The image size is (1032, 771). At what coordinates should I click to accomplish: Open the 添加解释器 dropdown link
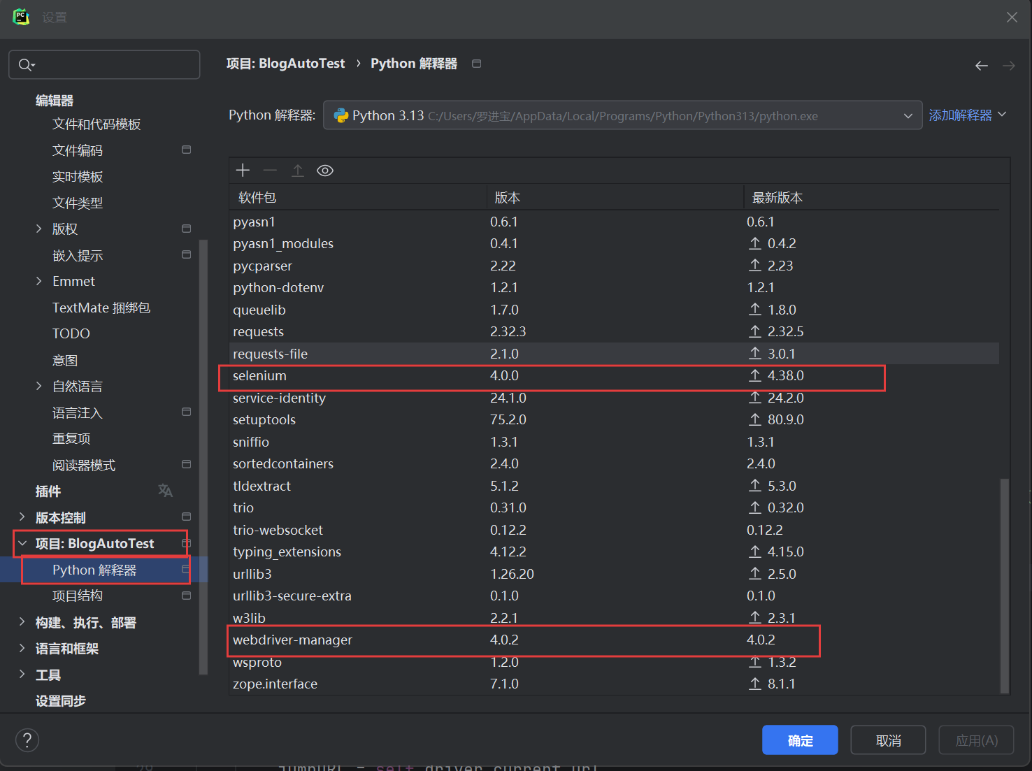[x=968, y=115]
